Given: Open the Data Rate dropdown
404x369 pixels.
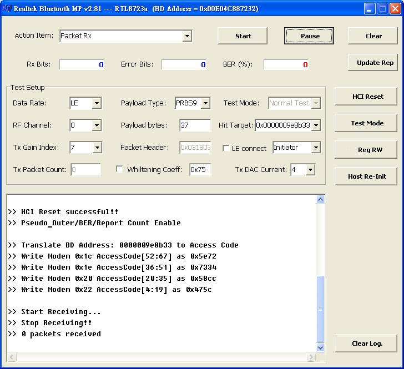Looking at the screenshot, I should pos(97,103).
